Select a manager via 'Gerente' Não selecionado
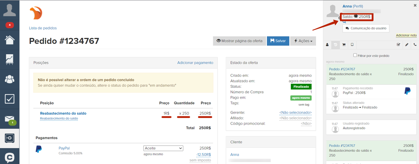This screenshot has height=164, width=419. point(295,113)
